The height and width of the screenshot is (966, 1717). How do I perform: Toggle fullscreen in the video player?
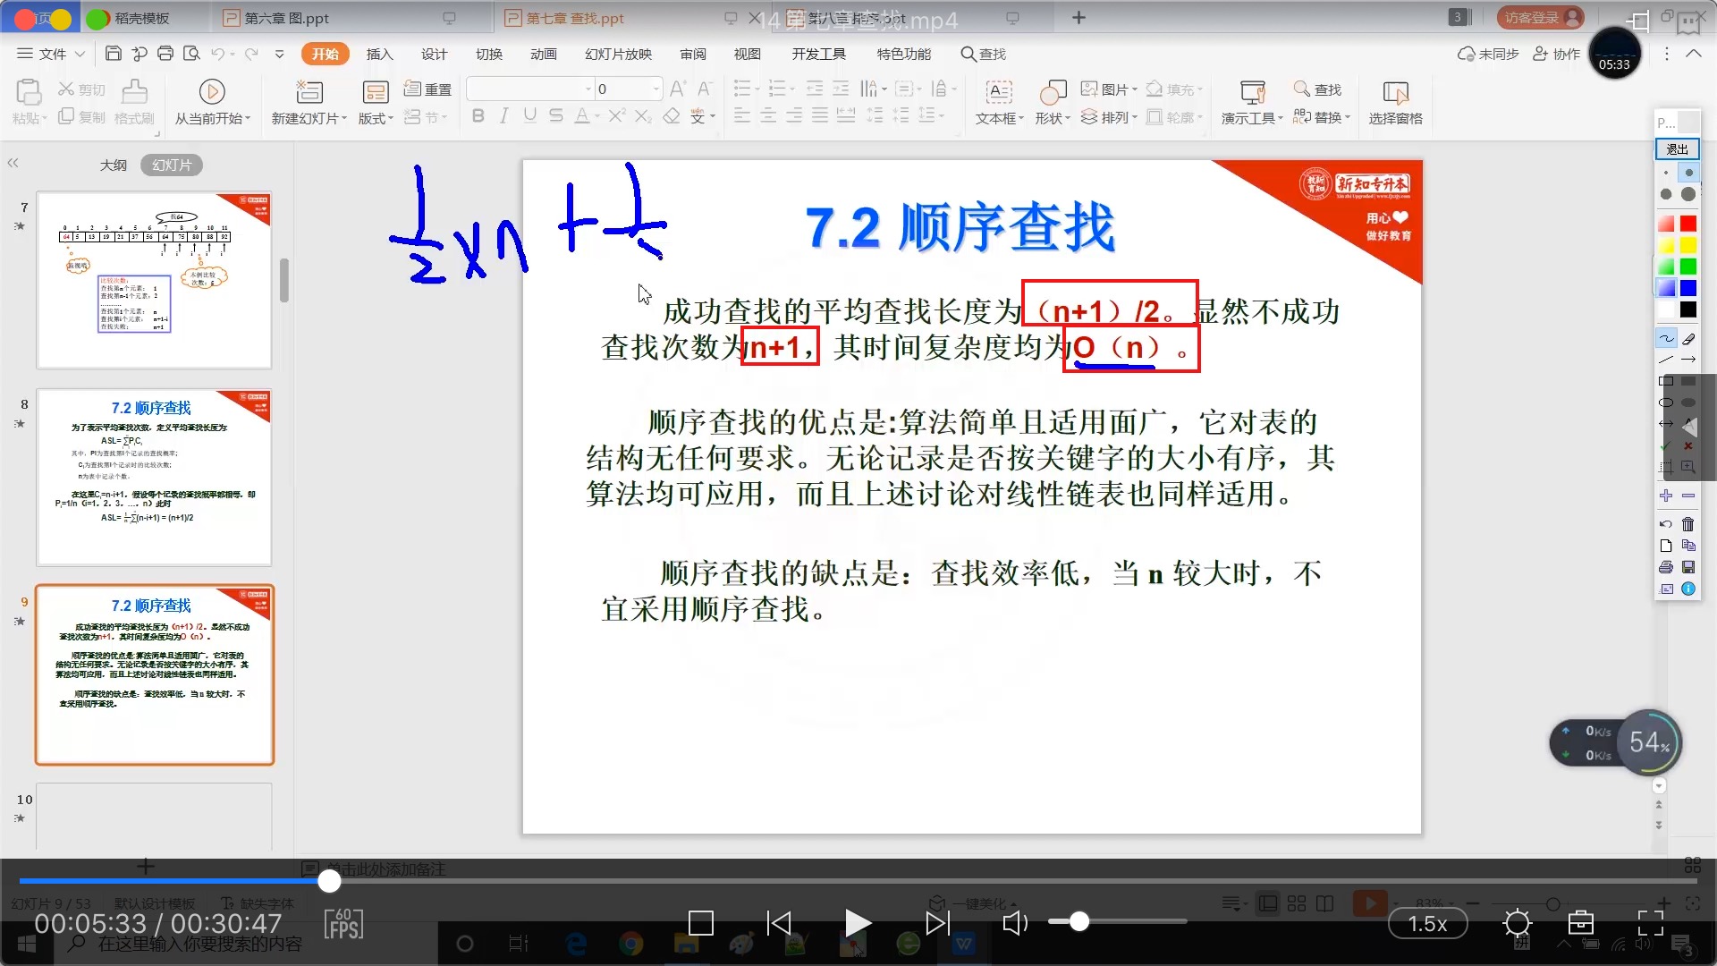[1651, 922]
